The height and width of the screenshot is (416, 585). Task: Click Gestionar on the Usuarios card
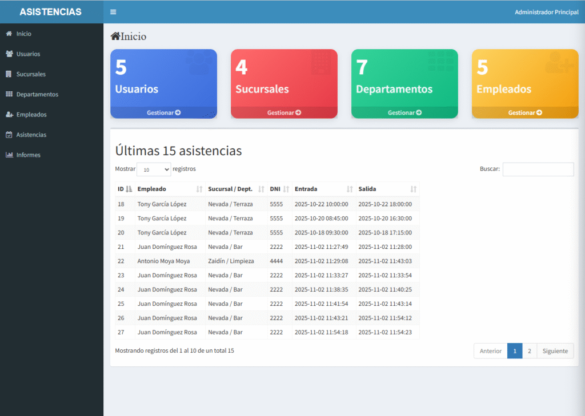(x=163, y=112)
